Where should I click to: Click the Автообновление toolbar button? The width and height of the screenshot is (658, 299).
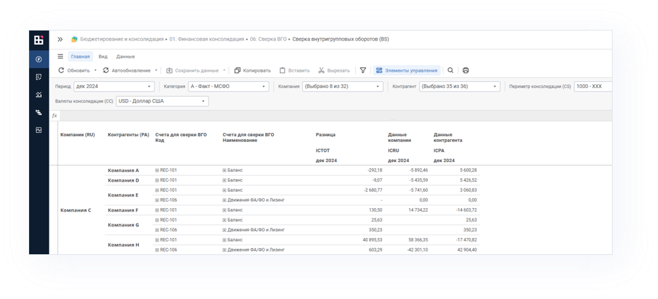point(126,71)
